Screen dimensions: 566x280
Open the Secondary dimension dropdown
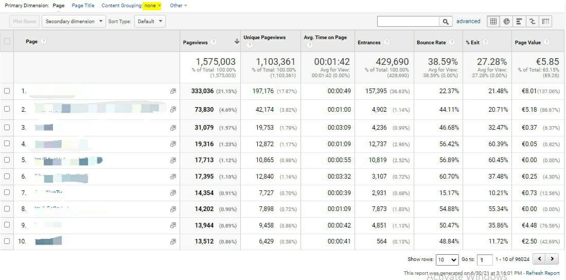pos(73,22)
